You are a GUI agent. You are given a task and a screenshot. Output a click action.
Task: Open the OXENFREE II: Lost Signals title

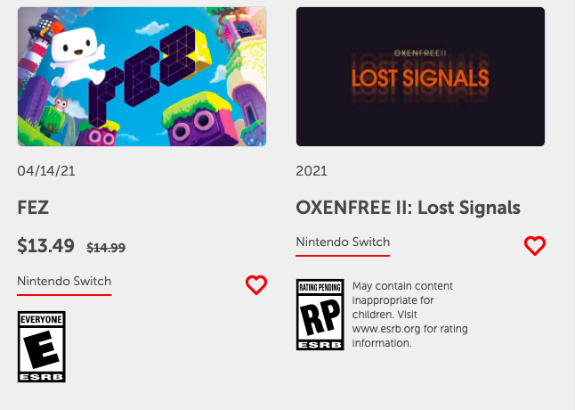408,208
